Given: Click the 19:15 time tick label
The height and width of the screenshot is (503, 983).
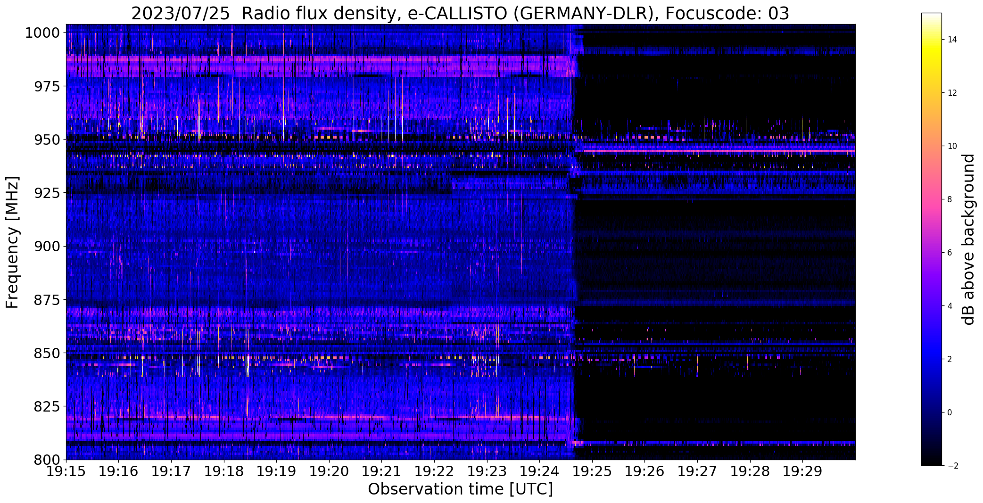Looking at the screenshot, I should pyautogui.click(x=66, y=471).
